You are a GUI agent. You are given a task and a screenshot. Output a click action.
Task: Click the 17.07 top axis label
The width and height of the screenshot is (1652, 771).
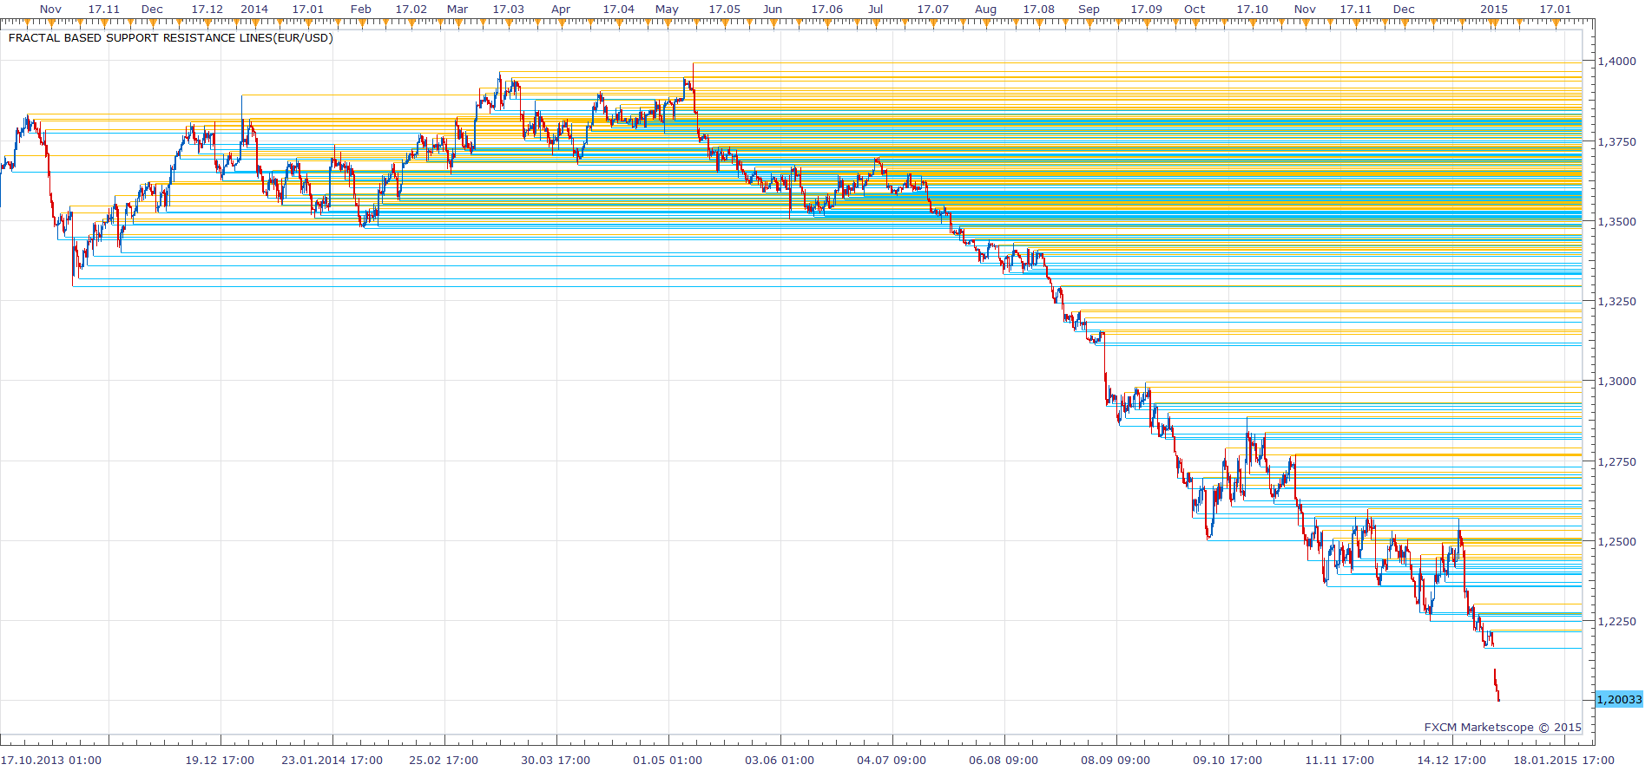[933, 9]
